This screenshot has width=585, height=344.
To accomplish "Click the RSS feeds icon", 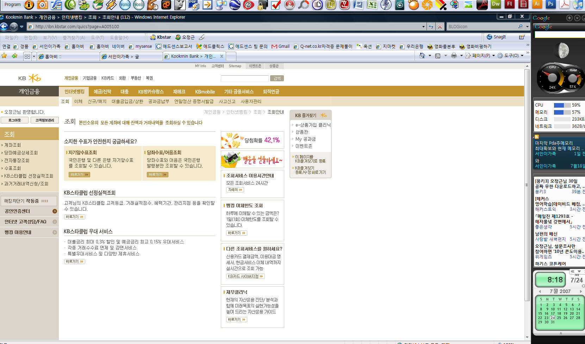I will pos(438,56).
